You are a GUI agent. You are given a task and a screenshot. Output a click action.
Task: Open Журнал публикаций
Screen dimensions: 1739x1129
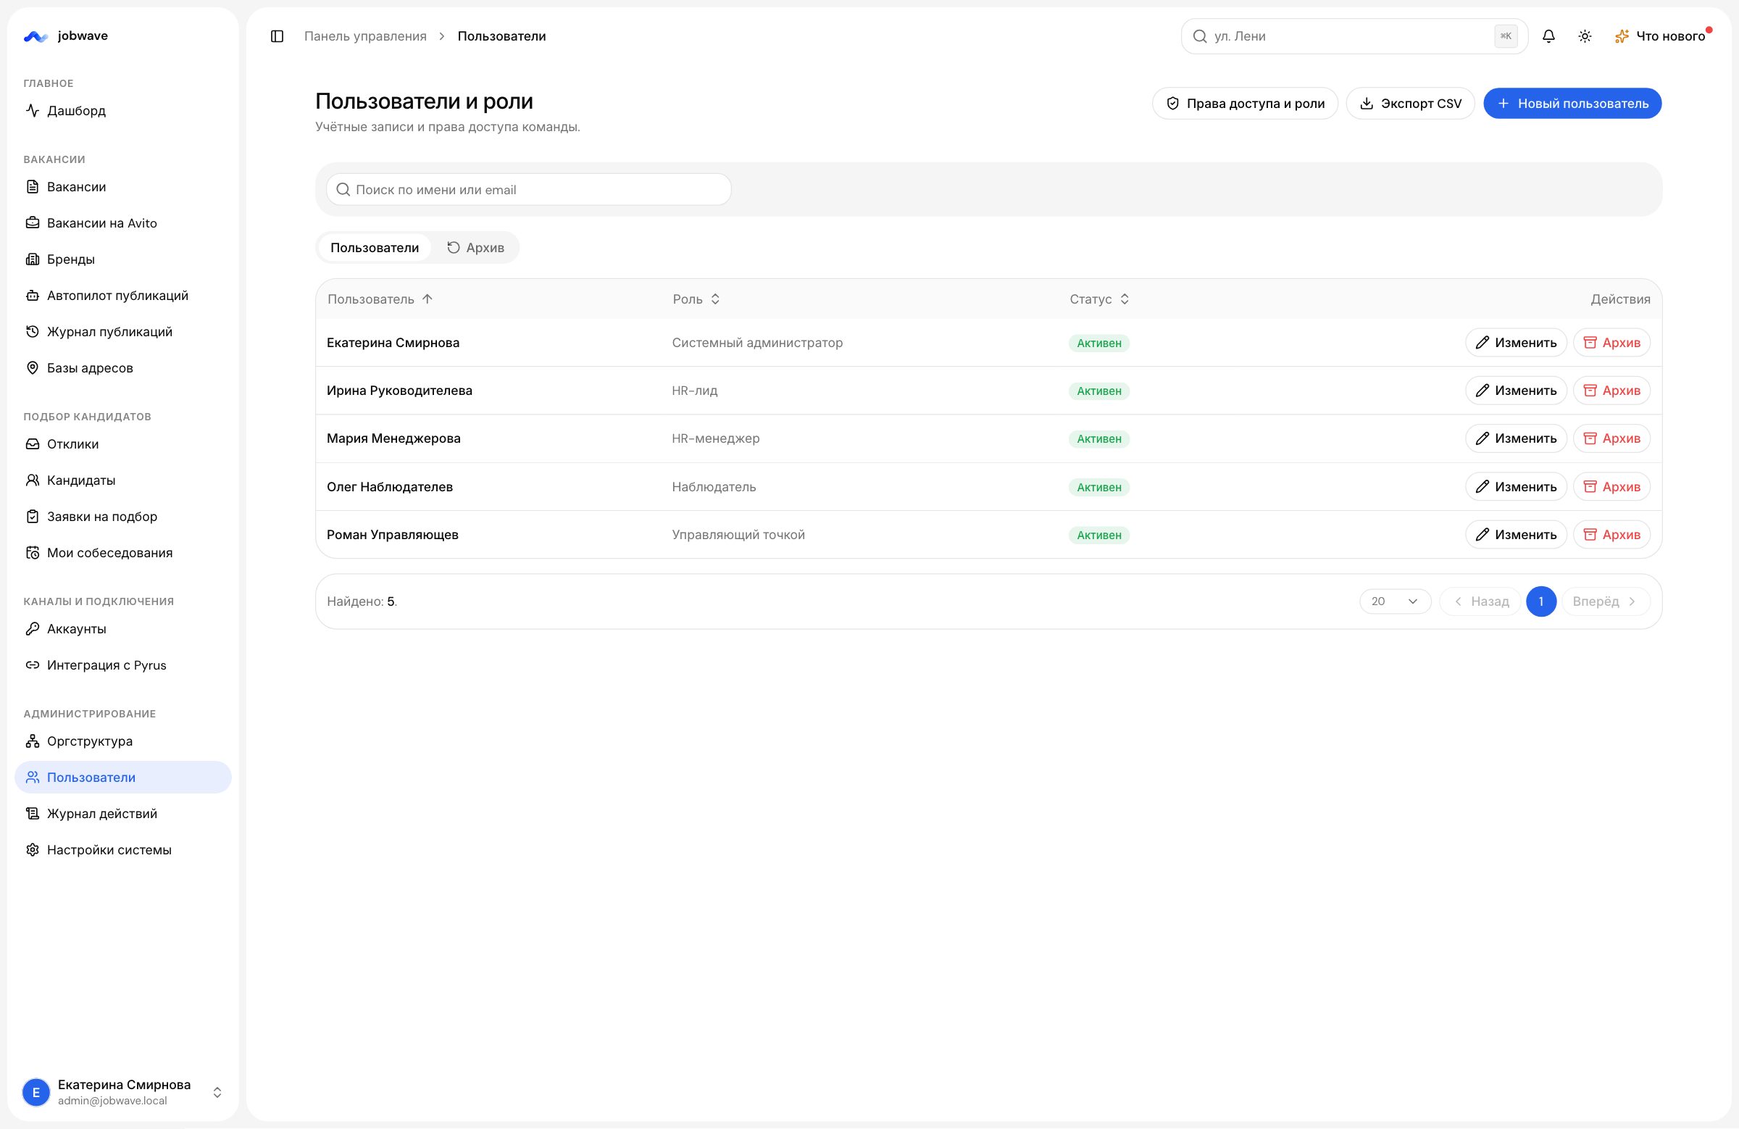coord(122,331)
